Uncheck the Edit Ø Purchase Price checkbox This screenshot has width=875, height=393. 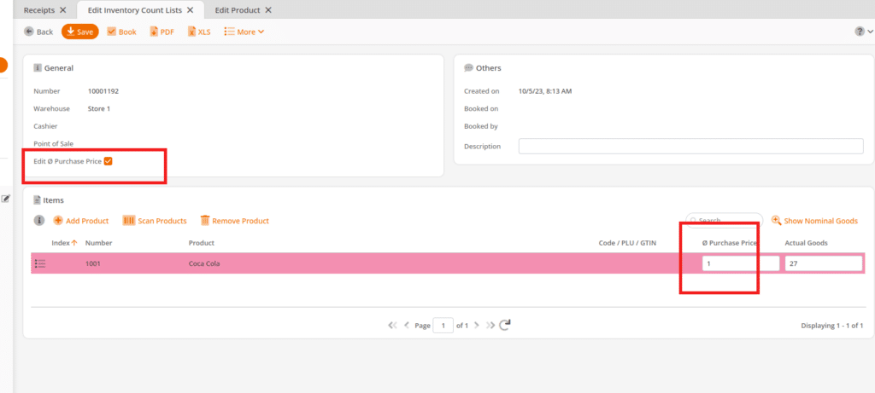109,161
